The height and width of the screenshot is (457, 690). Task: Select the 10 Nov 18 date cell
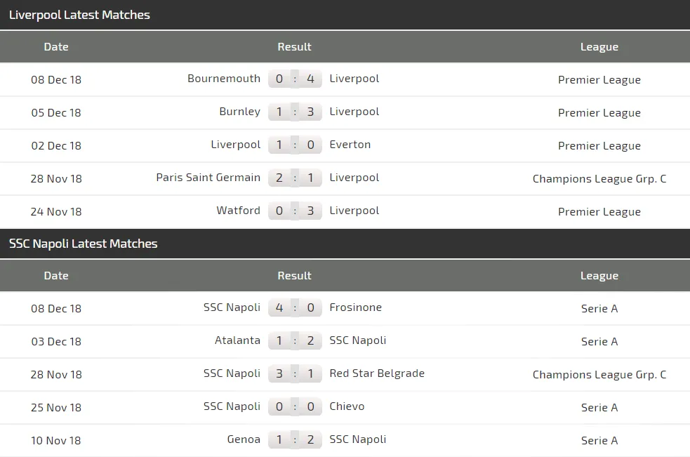(56, 440)
